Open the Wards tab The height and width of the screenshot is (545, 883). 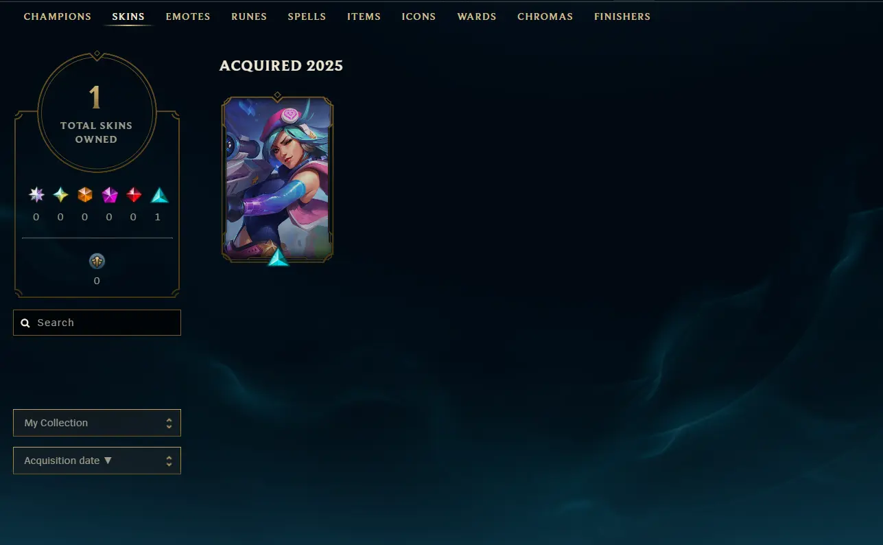[x=477, y=16]
